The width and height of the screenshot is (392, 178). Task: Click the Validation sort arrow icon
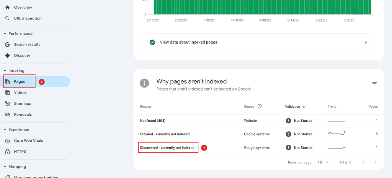(x=304, y=107)
